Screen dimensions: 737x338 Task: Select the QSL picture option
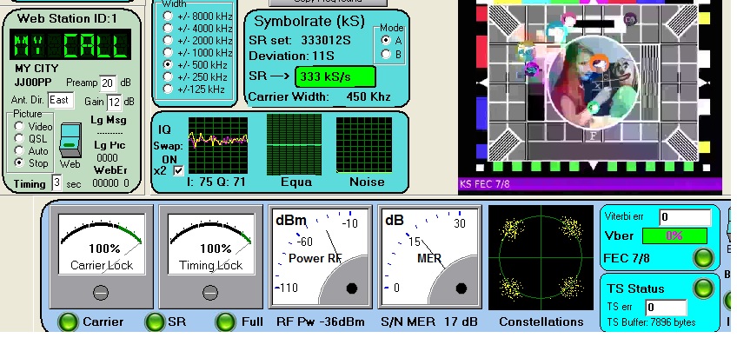[x=19, y=138]
